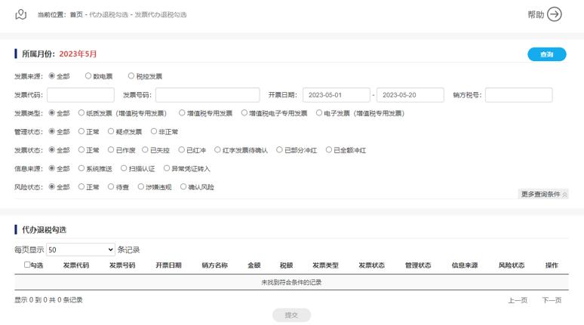Focus the 发票号码 input field

(207, 95)
